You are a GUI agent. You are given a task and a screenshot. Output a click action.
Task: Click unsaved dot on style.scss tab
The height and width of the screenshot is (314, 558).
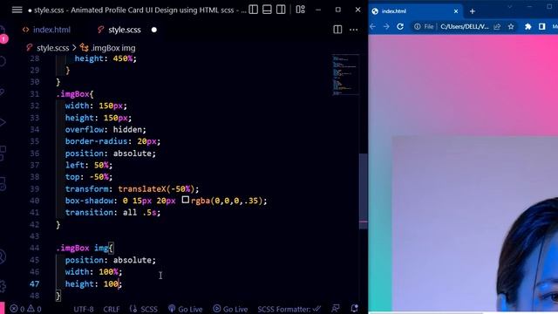click(154, 30)
